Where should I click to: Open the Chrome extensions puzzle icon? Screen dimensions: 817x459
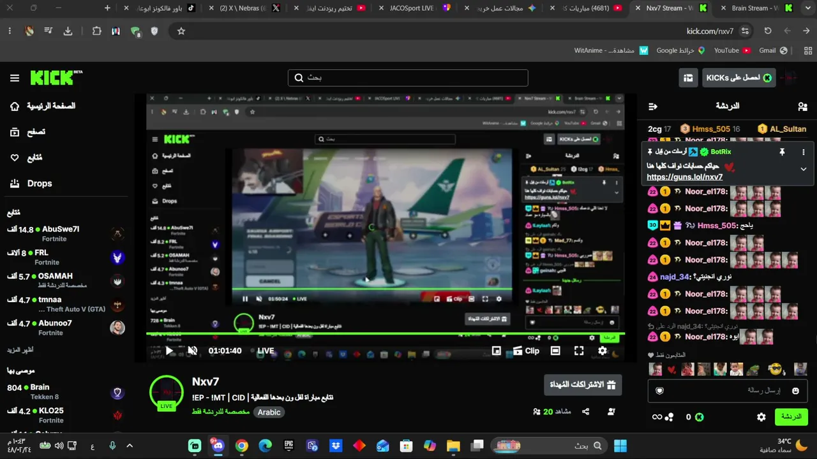pyautogui.click(x=97, y=31)
